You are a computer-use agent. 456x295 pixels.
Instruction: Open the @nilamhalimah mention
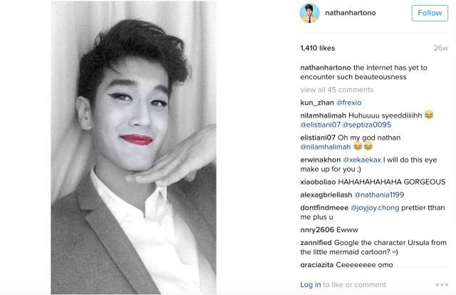tap(325, 147)
